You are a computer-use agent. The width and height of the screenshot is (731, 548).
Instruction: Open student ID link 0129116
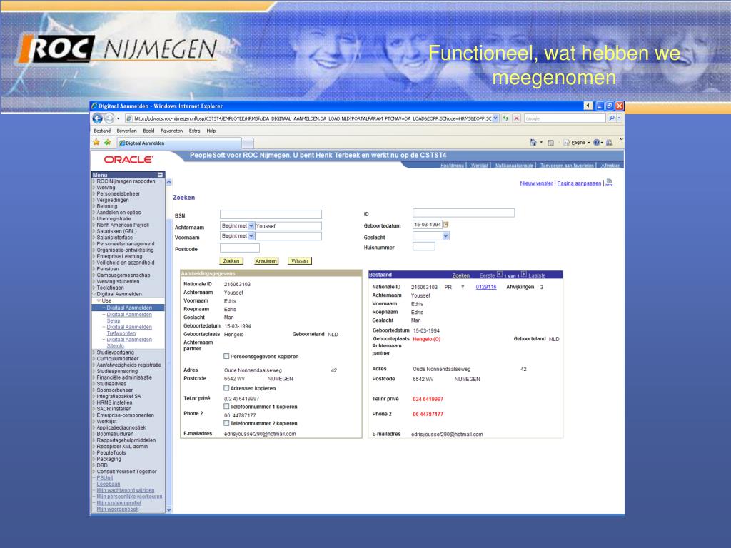point(485,287)
